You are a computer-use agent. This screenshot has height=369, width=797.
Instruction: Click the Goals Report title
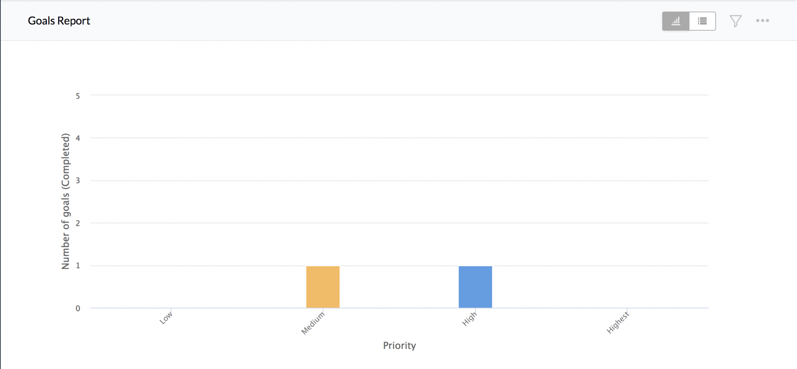pos(59,21)
